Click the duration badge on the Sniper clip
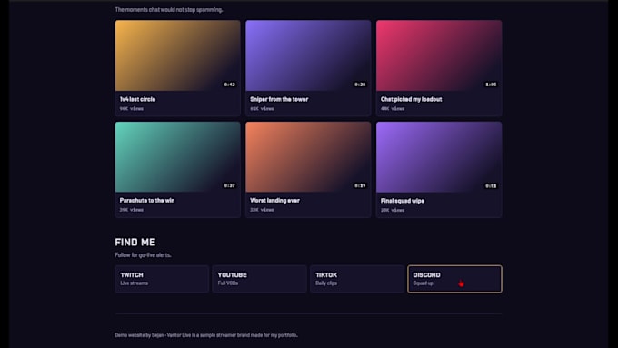Viewport: 618px width, 348px height. pos(360,85)
